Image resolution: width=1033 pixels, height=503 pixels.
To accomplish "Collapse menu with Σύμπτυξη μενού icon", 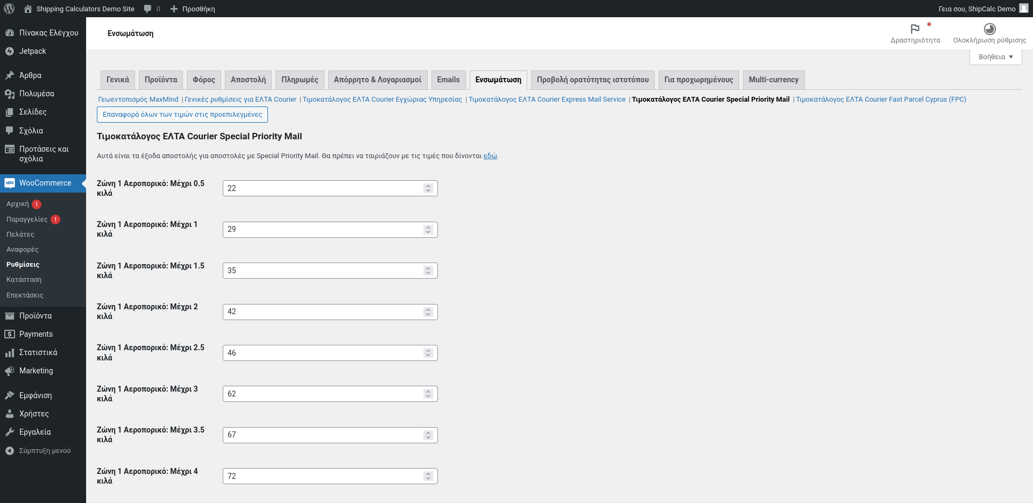I will click(x=9, y=451).
